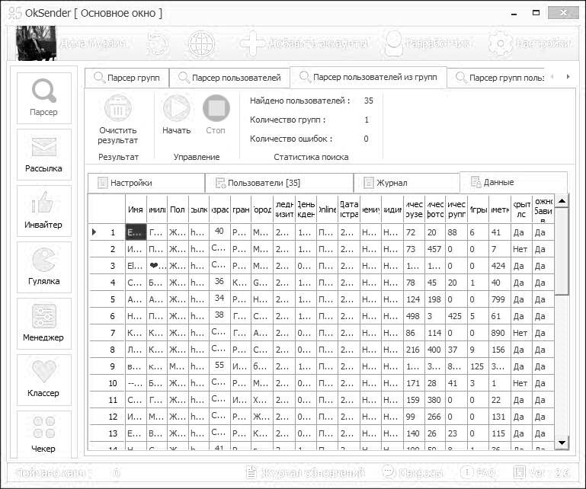Open the Настройки sub-tab
This screenshot has height=489, width=586.
click(146, 183)
